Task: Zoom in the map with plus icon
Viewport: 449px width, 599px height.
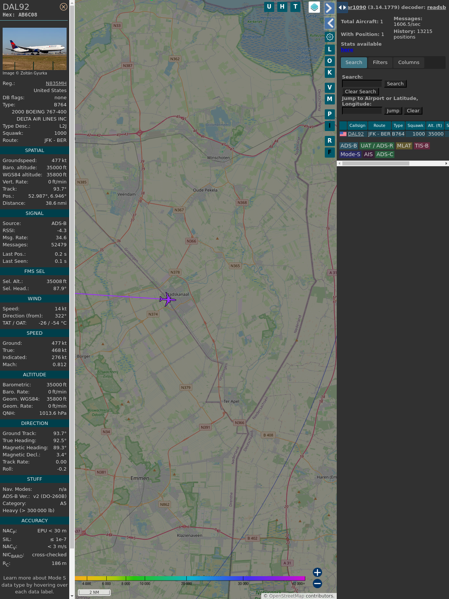Action: coord(317,572)
